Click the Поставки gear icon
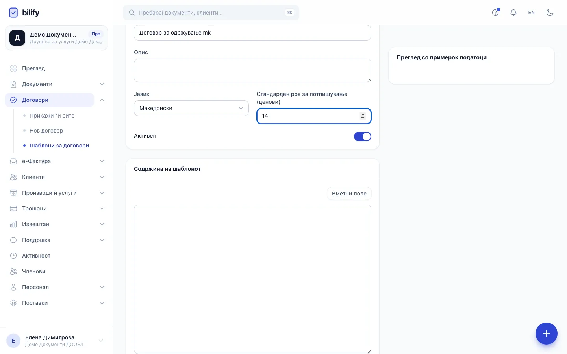The height and width of the screenshot is (354, 567). [x=13, y=303]
